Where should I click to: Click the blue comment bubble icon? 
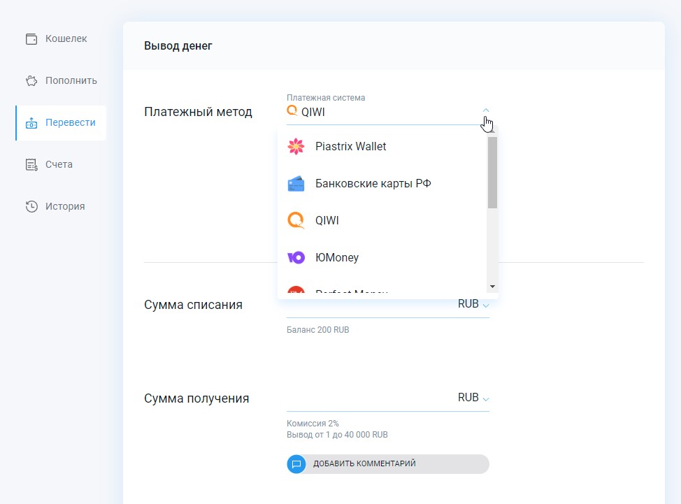(x=296, y=464)
